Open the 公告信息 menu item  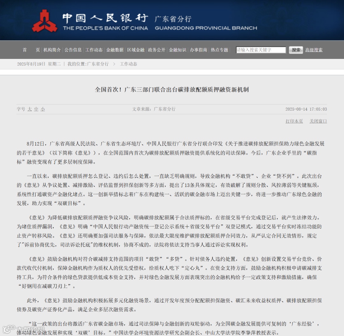pos(73,50)
